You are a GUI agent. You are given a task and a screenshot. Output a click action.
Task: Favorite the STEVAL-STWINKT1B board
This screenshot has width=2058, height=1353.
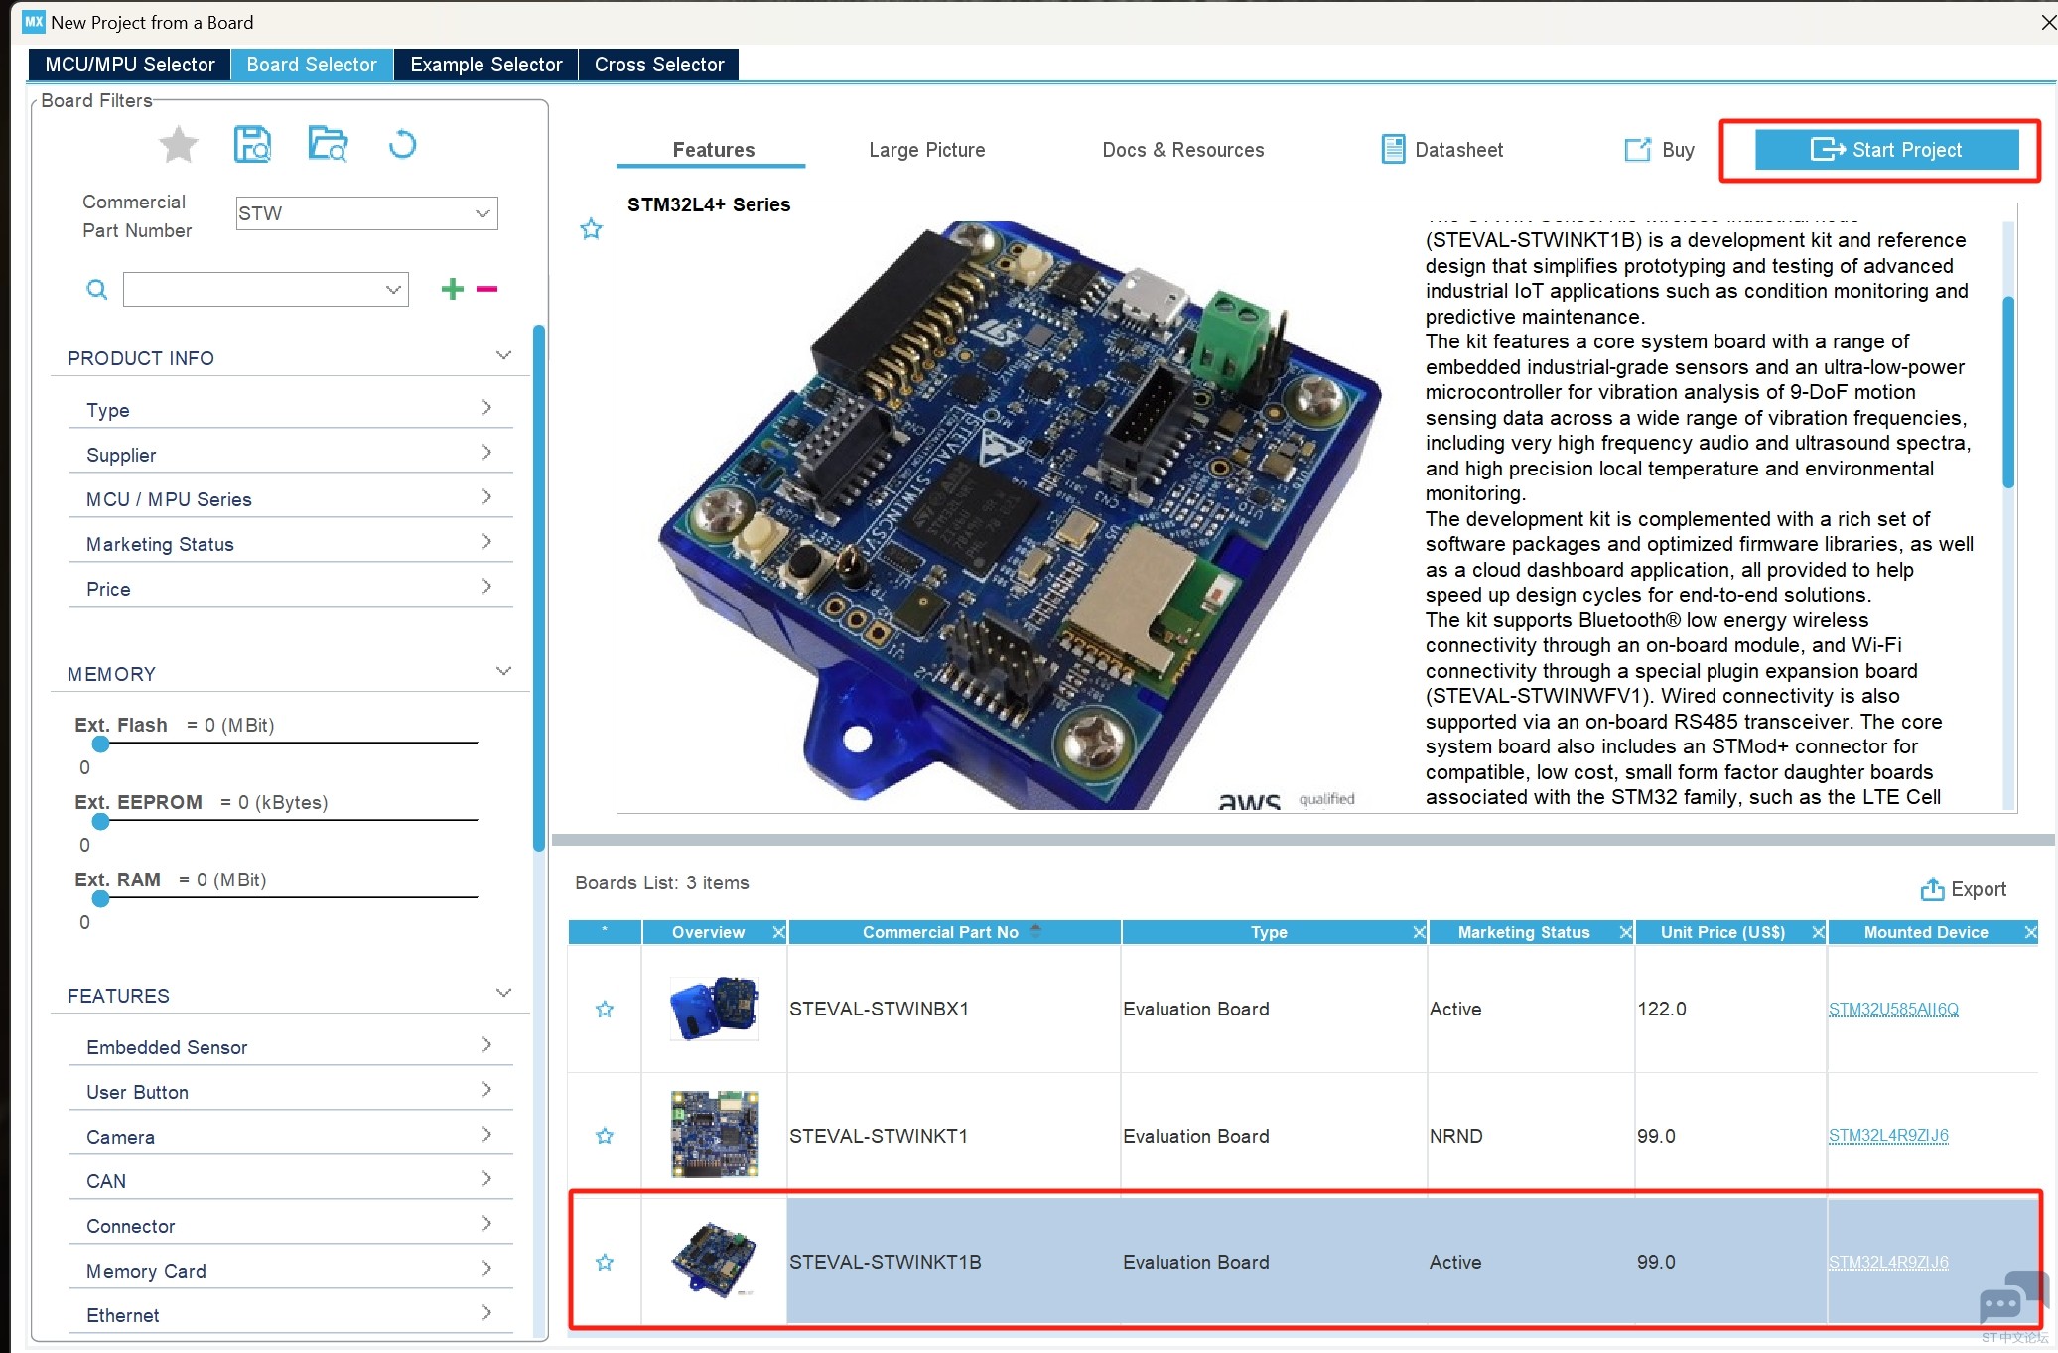605,1263
